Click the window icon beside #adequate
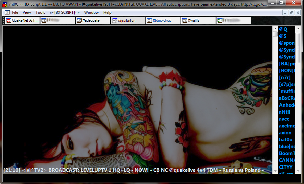The width and height of the screenshot is (304, 184). (79, 21)
